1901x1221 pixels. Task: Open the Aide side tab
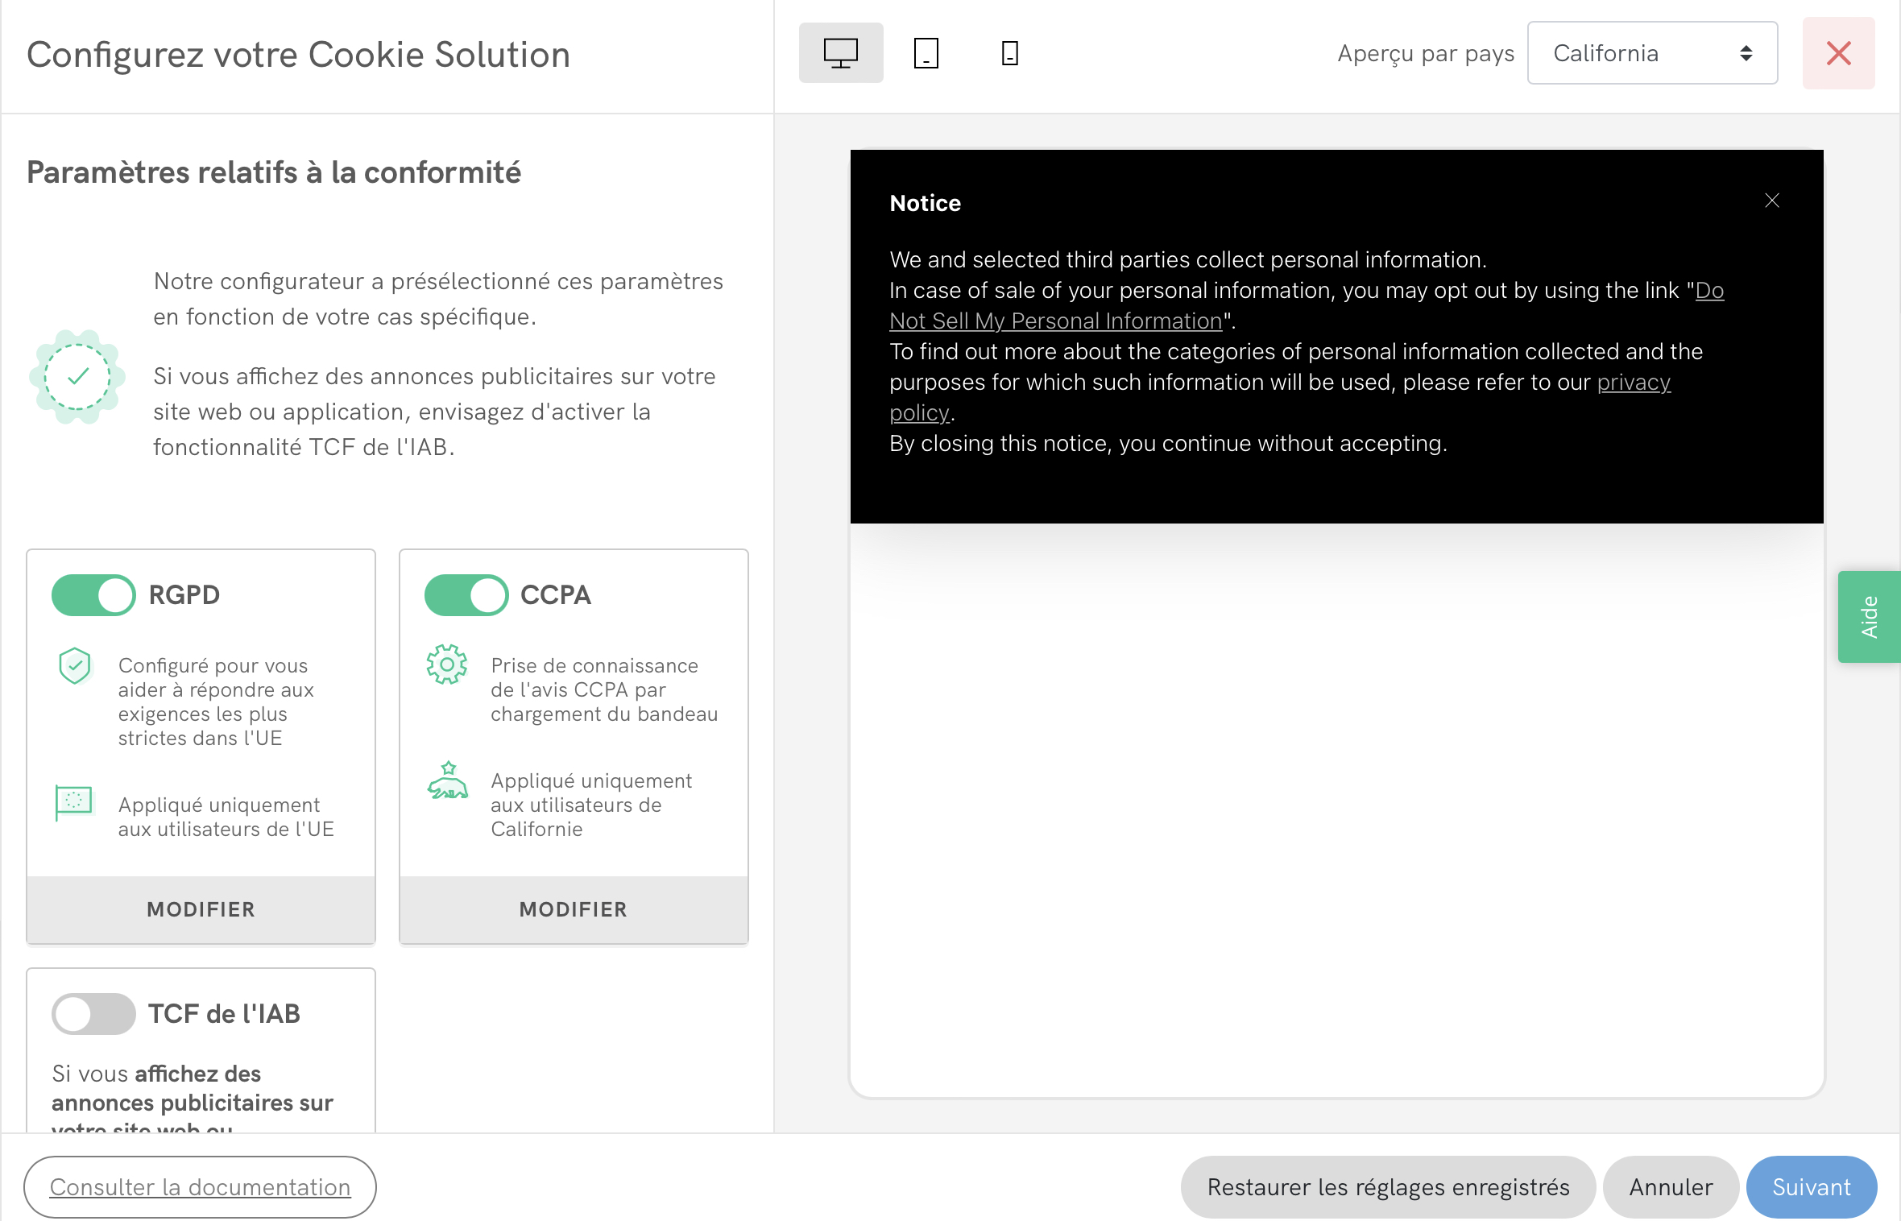[x=1869, y=617]
